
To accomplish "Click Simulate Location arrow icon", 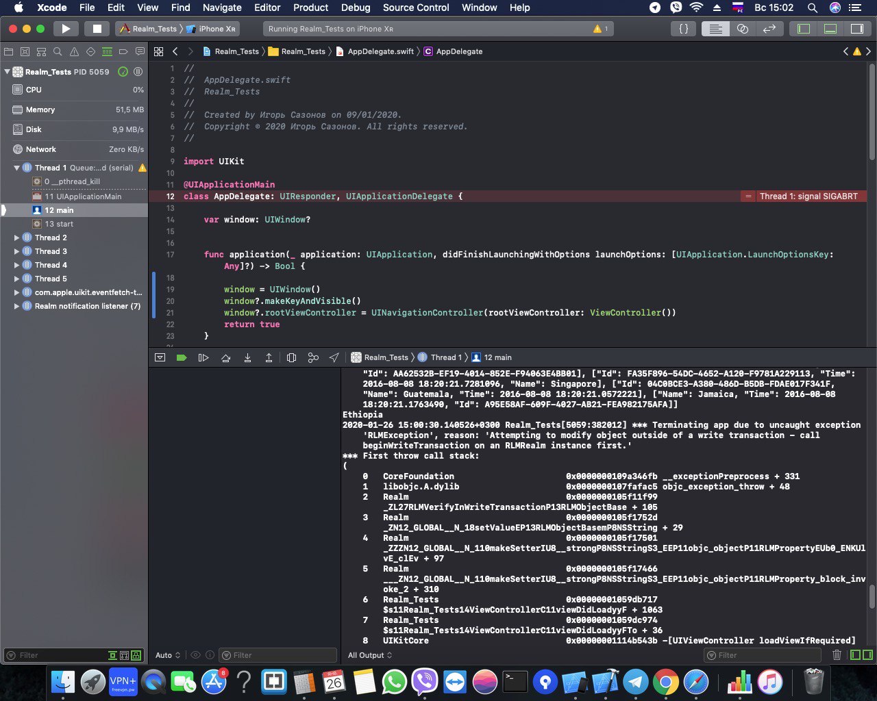I will click(x=334, y=357).
